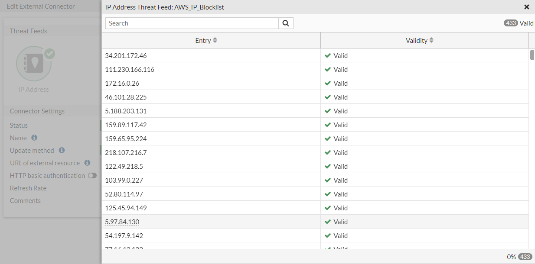This screenshot has width=535, height=264.
Task: Click the entry list scrollbar
Action: click(532, 55)
